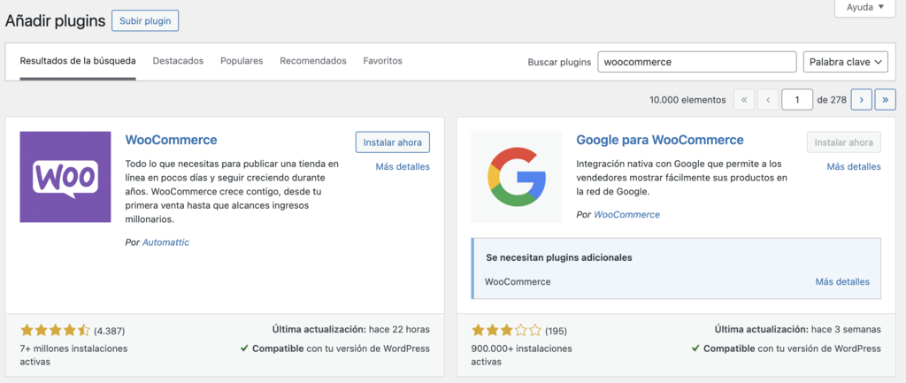Click the Google G logo thumbnail
Viewport: 906px width, 383px height.
click(x=517, y=177)
